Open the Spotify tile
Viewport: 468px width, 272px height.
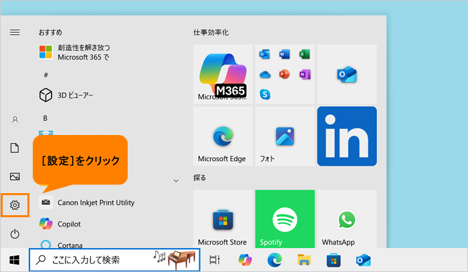point(285,219)
